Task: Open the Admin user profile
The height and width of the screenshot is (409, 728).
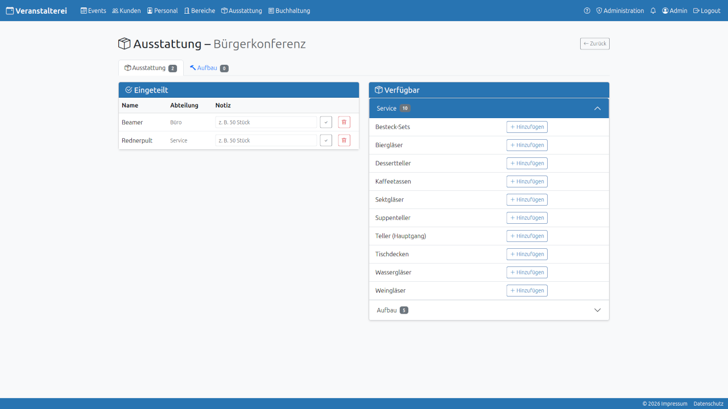Action: click(x=675, y=11)
